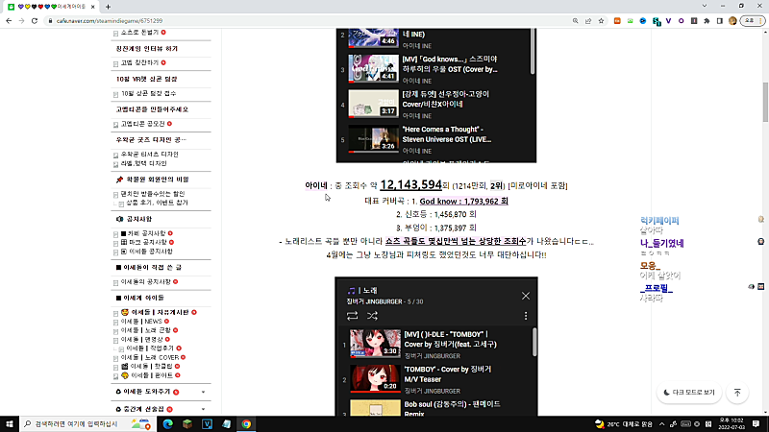Viewport: 769px width, 432px height.
Task: Click the Windows taskbar search box
Action: [87, 424]
